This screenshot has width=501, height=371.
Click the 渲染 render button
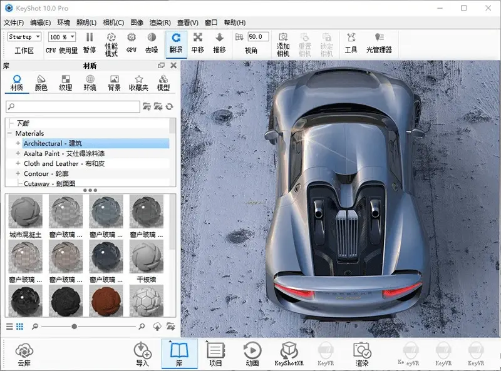[x=362, y=354]
